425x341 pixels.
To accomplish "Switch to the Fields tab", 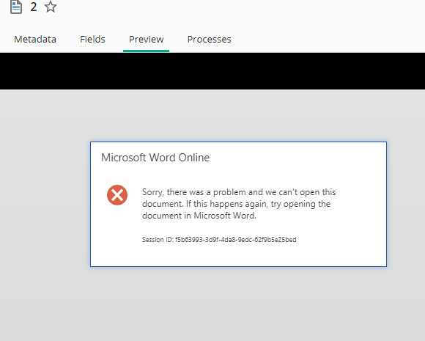I will 92,40.
